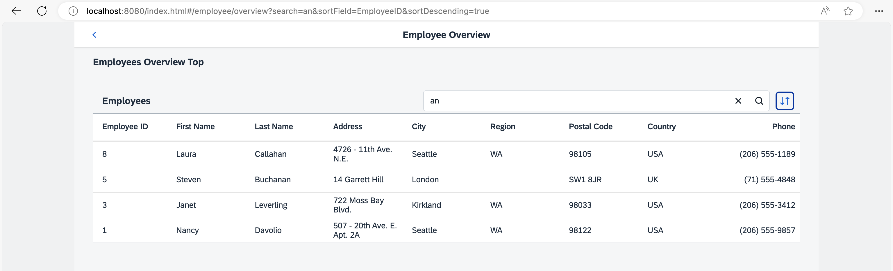Click phone number (71) 555-4848
Viewport: 893px width, 271px height.
point(769,180)
